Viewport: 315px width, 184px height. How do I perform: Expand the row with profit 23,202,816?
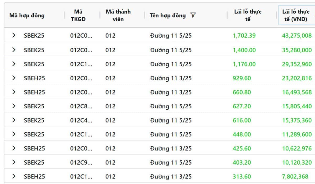(14, 78)
